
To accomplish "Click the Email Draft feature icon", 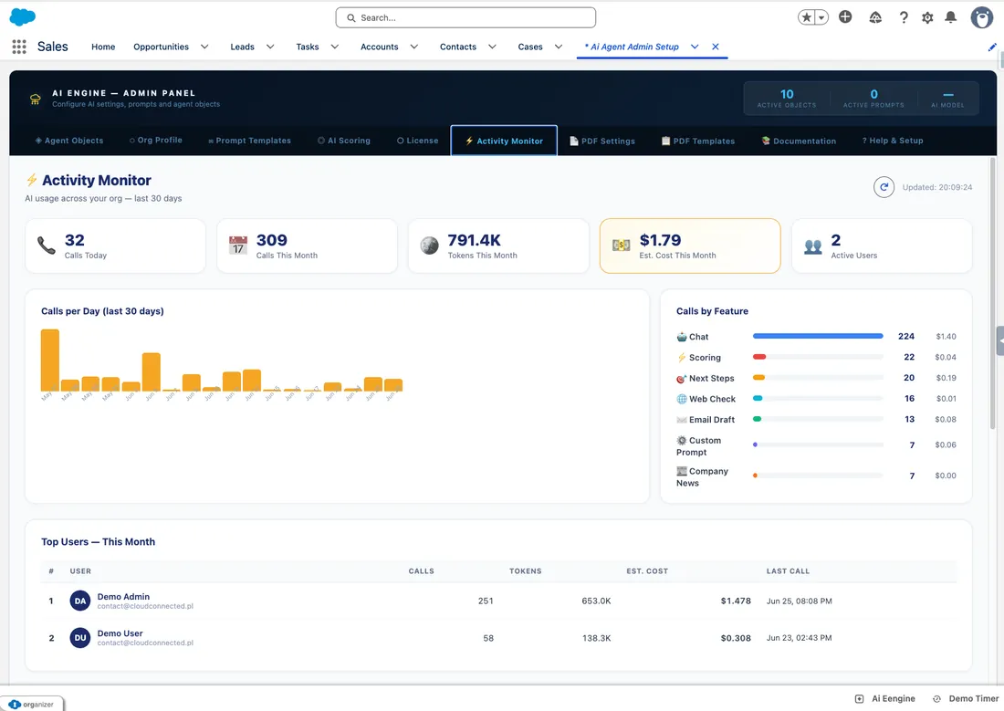I will click(681, 420).
